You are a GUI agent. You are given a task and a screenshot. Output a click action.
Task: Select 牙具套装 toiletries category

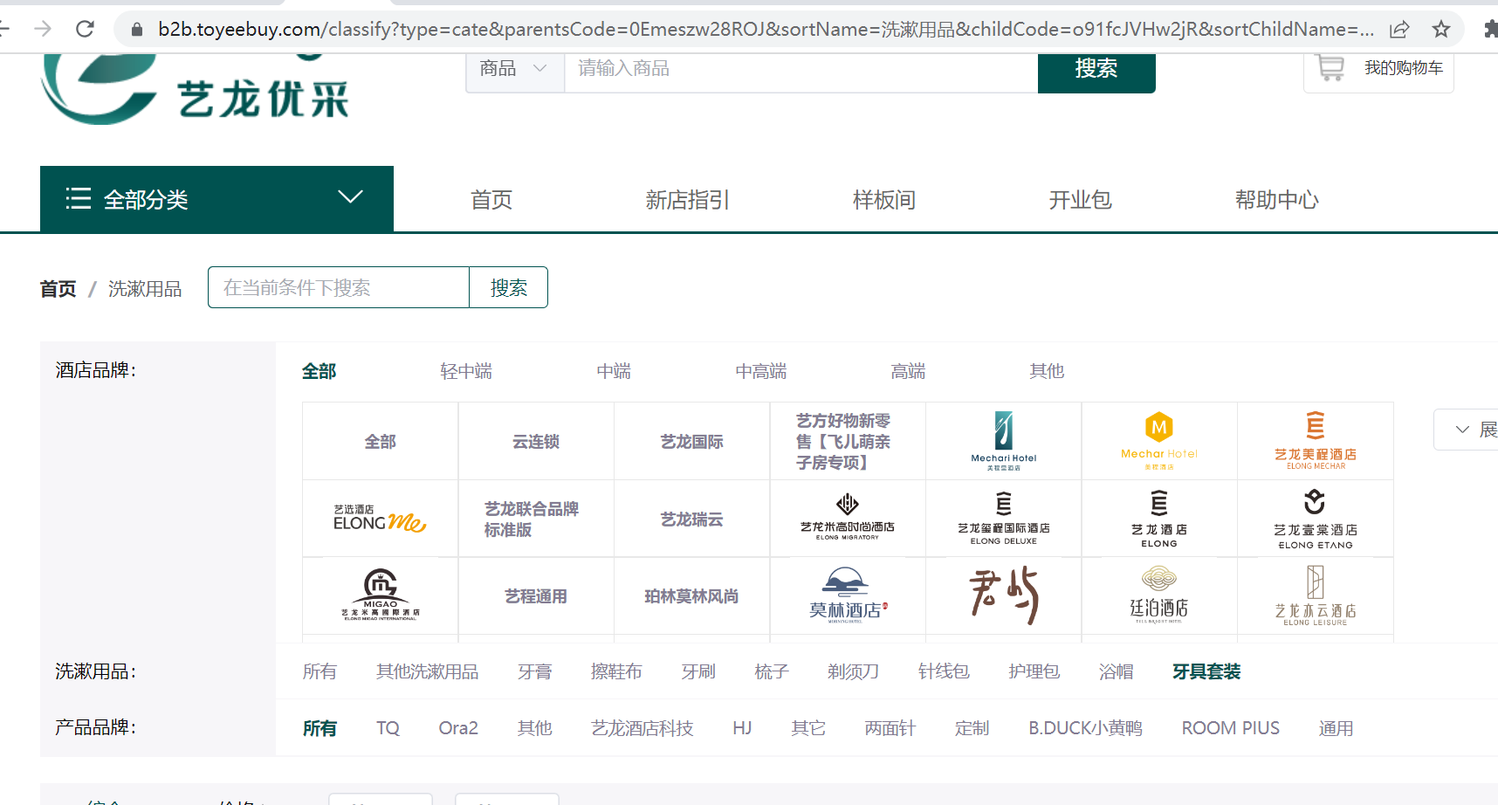click(x=1206, y=671)
